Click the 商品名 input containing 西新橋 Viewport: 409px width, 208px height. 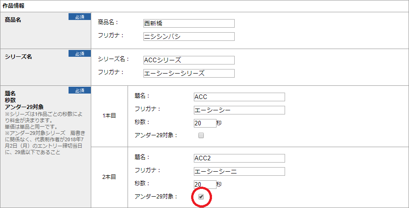pyautogui.click(x=189, y=23)
